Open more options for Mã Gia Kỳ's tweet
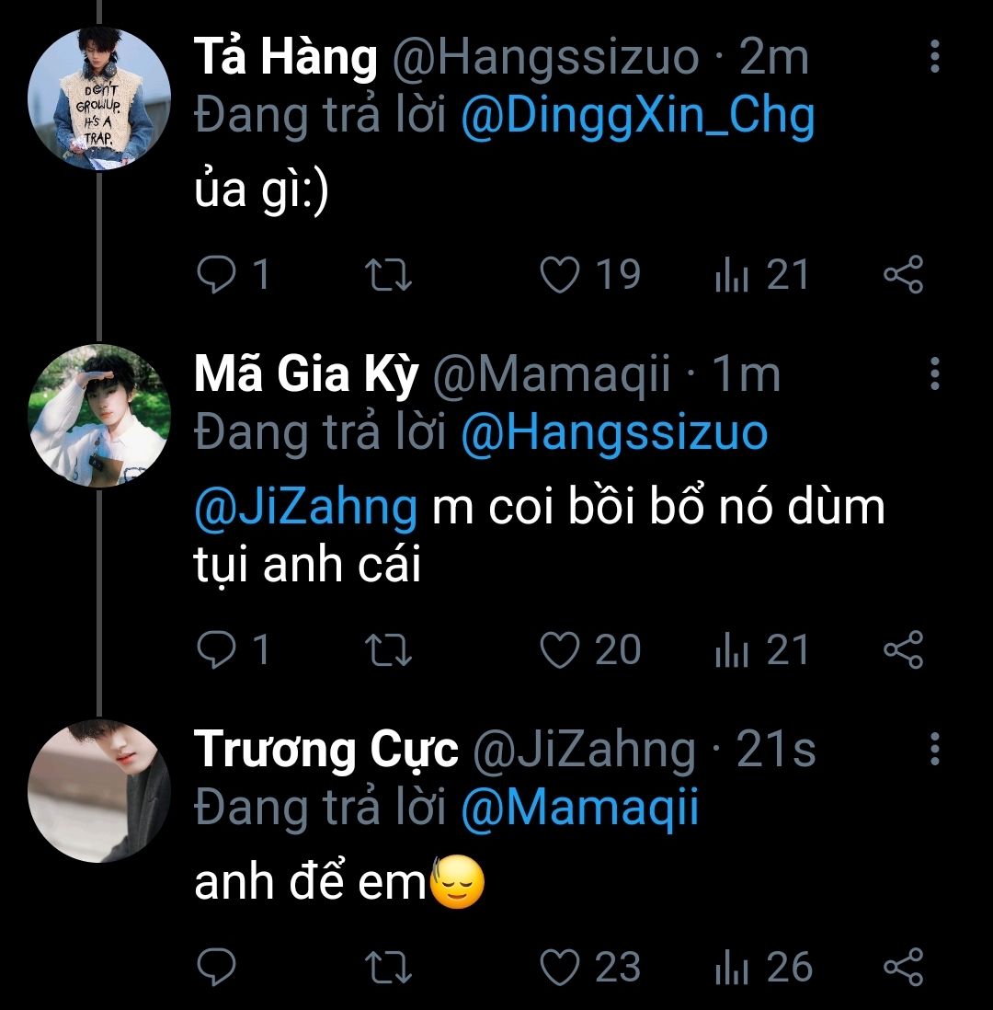The height and width of the screenshot is (1010, 993). [x=934, y=373]
